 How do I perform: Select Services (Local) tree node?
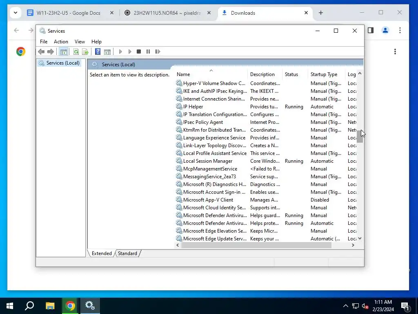click(63, 63)
